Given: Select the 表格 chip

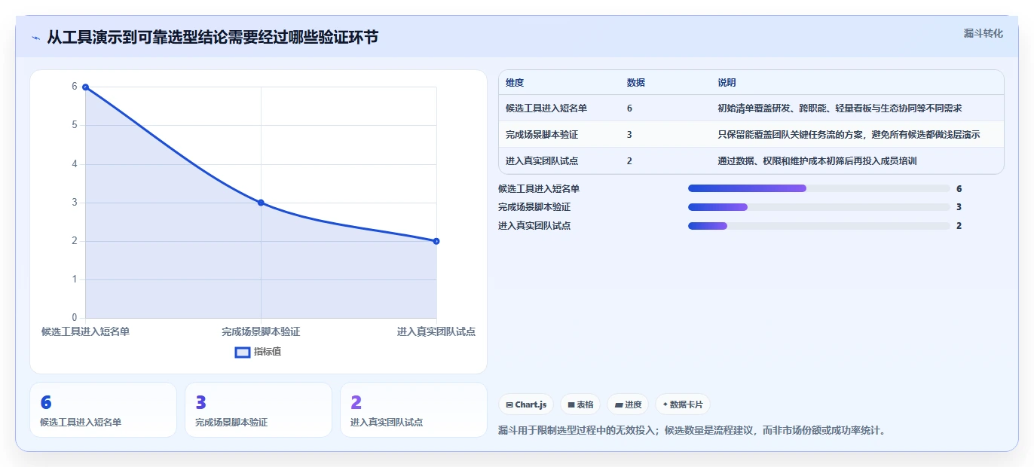Looking at the screenshot, I should (x=580, y=404).
